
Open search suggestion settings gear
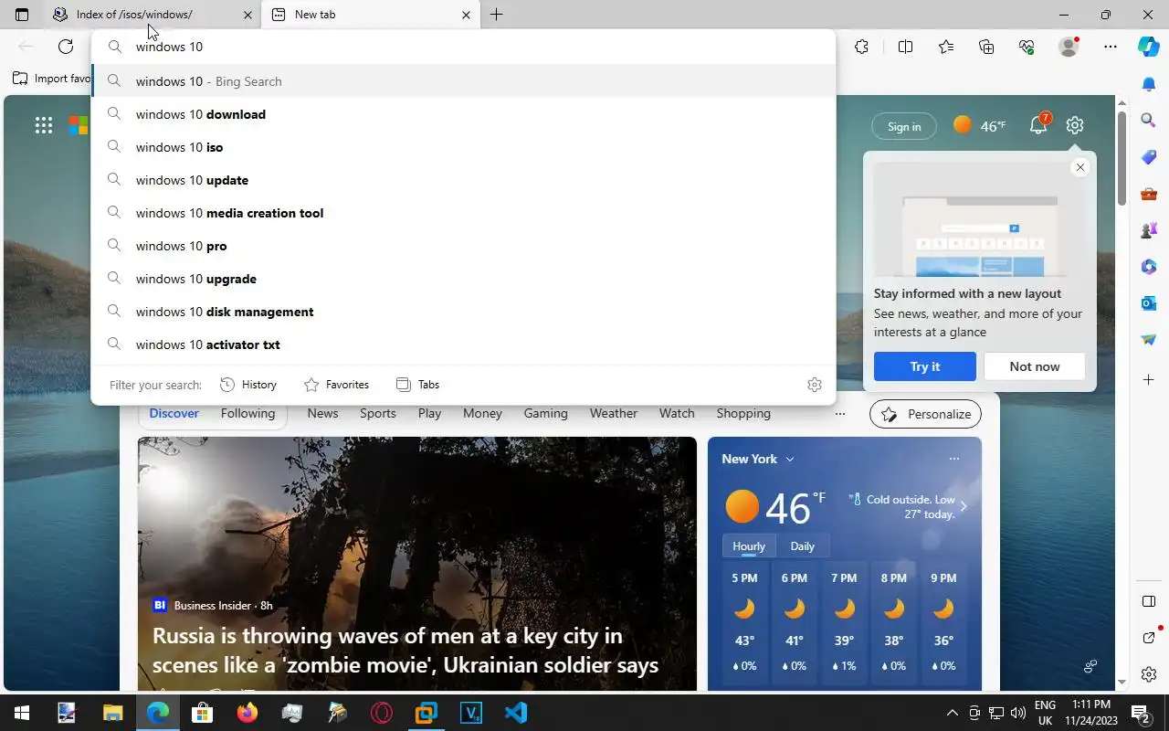pos(815,385)
